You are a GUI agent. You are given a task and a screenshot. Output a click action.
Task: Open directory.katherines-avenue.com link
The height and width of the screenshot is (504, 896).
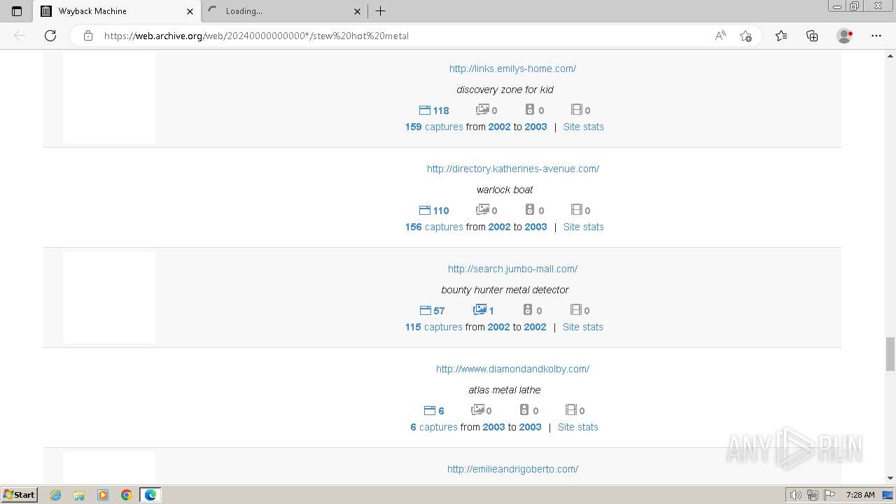[x=513, y=169]
